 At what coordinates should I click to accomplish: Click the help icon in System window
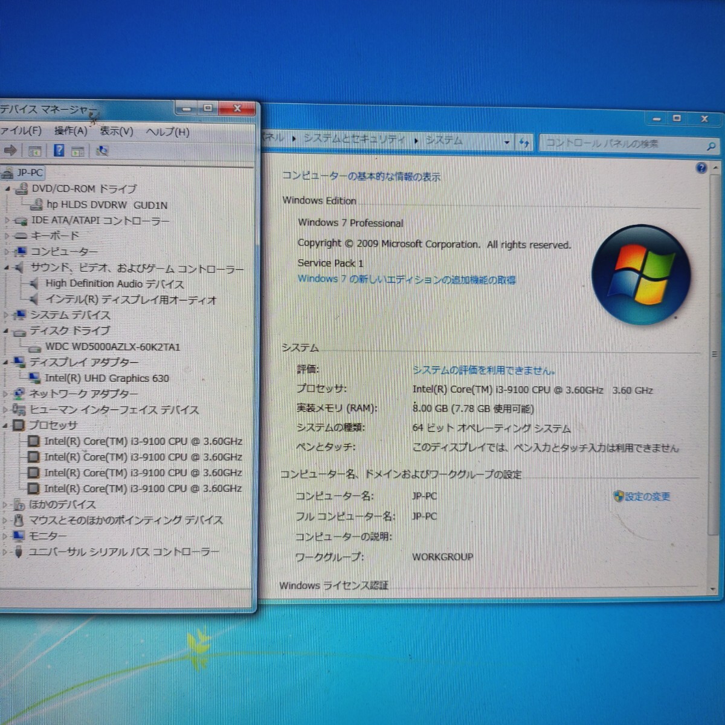point(701,168)
